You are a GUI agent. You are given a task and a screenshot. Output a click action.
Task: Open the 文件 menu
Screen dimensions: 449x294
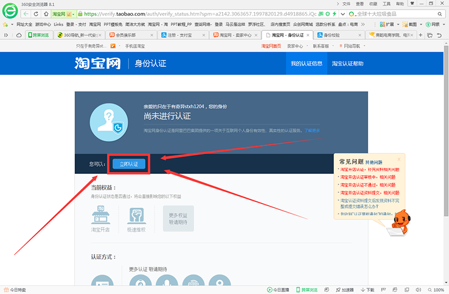346,4
